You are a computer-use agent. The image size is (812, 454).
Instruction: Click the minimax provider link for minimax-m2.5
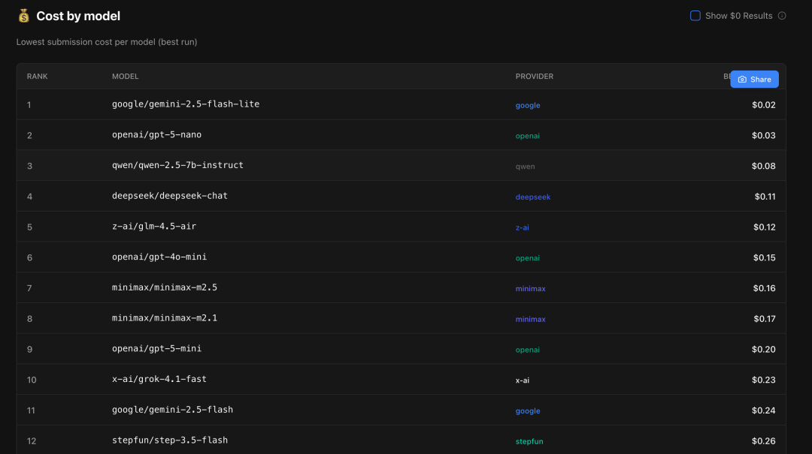coord(531,289)
